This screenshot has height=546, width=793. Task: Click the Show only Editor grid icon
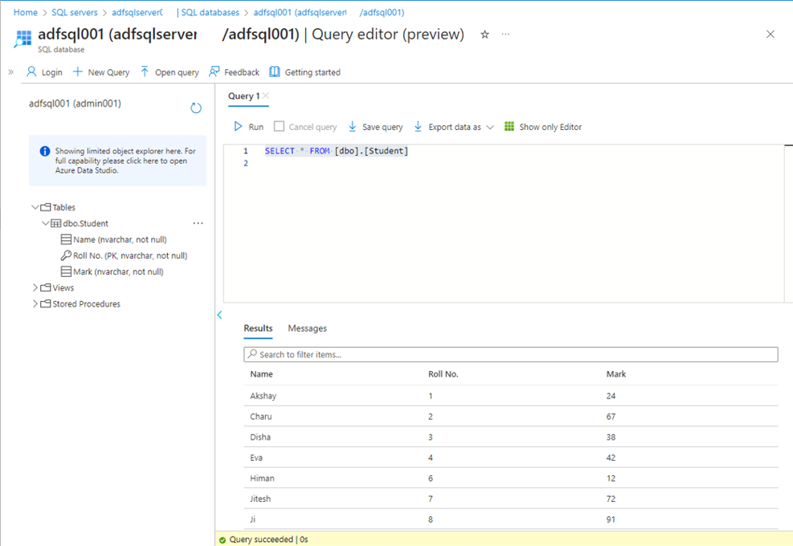509,127
